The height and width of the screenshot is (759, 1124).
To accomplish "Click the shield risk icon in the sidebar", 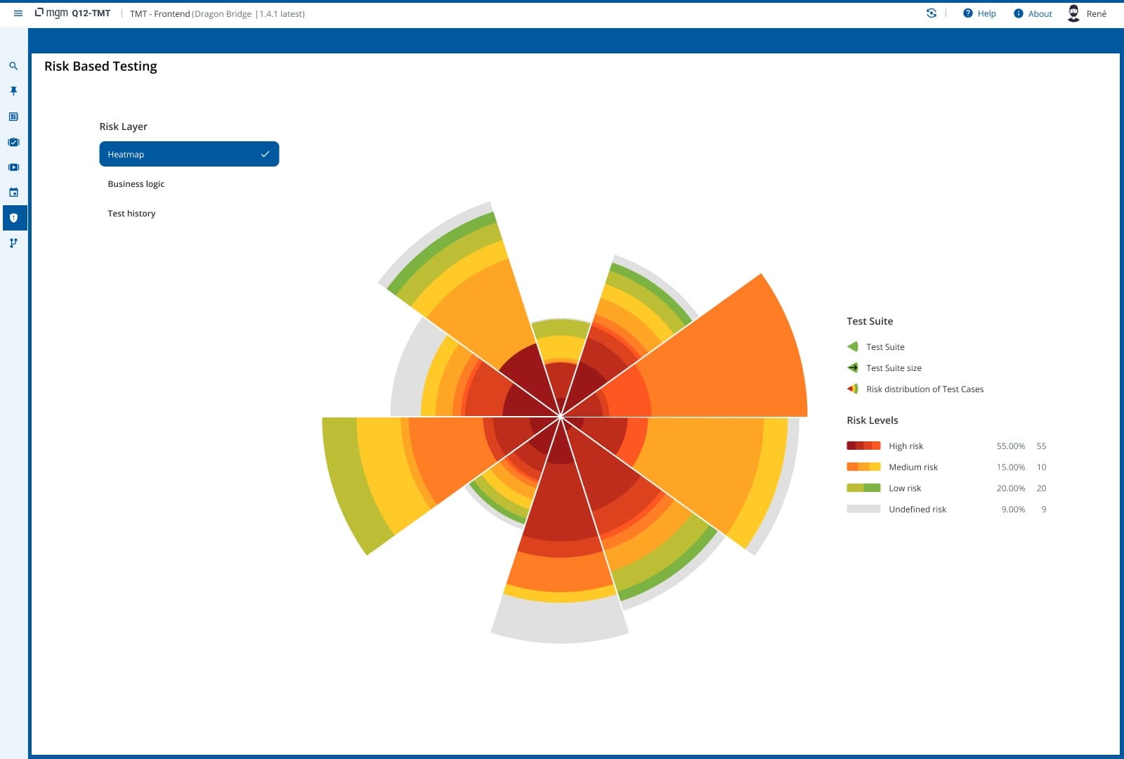I will [x=13, y=218].
